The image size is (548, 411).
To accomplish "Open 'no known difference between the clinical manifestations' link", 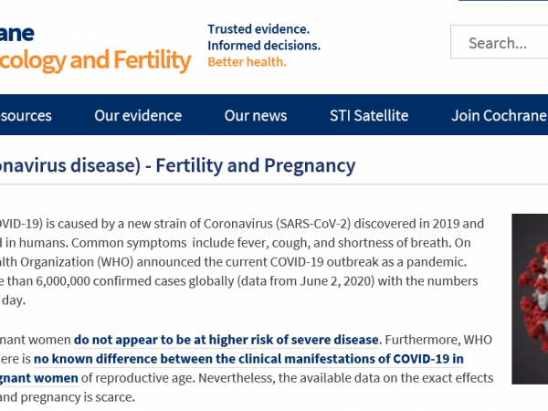I will (x=248, y=359).
